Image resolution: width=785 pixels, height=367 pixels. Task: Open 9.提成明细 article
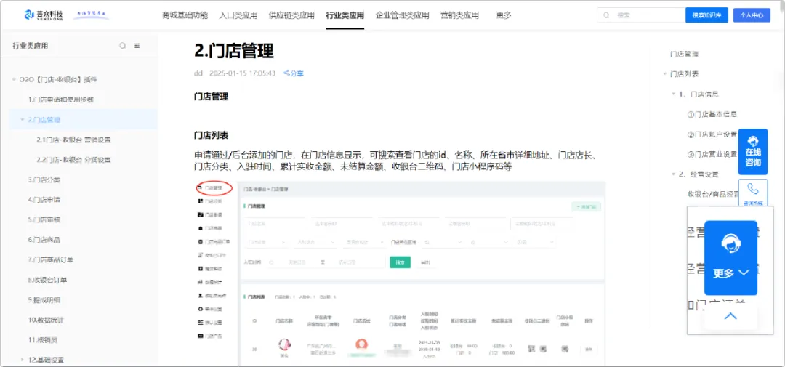[44, 300]
